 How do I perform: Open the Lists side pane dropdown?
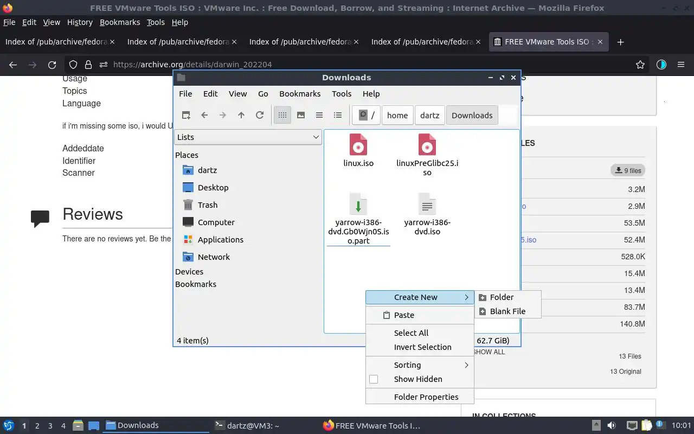click(x=248, y=137)
